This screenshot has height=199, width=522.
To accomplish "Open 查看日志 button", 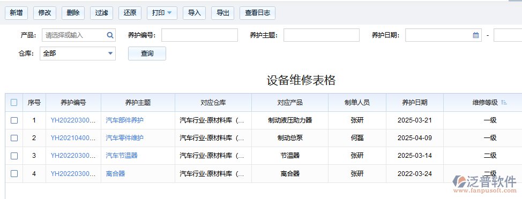I will coord(257,13).
